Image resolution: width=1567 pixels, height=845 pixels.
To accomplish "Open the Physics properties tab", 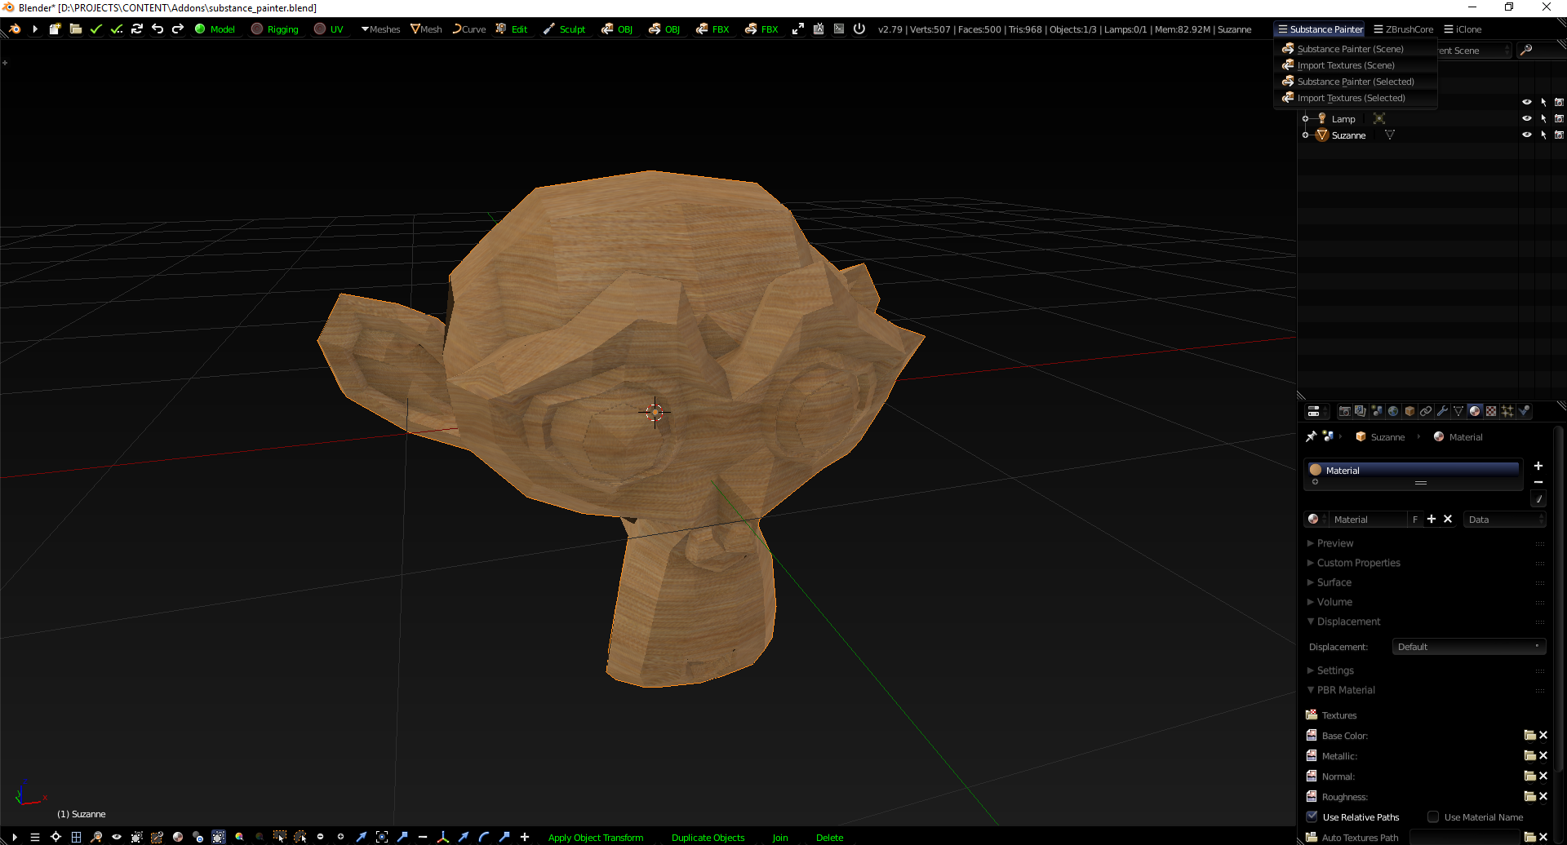I will (x=1524, y=411).
